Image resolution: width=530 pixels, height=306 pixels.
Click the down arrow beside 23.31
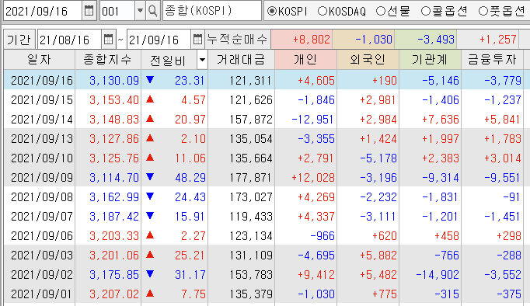pos(150,80)
